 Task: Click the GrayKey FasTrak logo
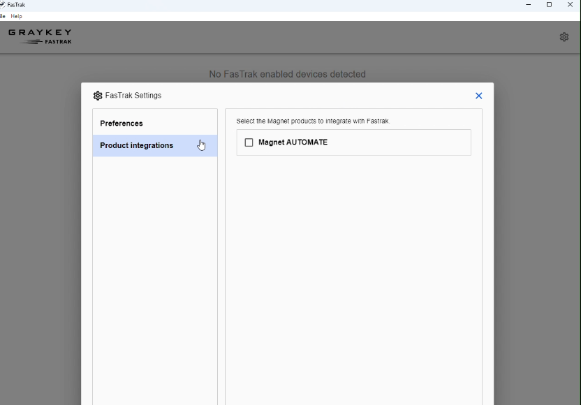pyautogui.click(x=40, y=36)
